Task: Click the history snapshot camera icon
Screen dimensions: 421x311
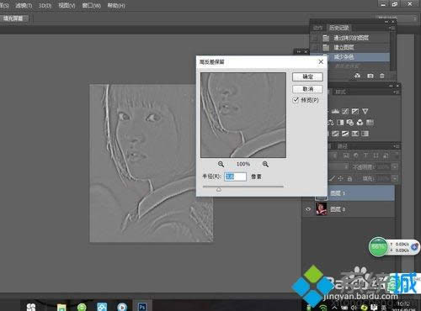Action: pos(370,76)
